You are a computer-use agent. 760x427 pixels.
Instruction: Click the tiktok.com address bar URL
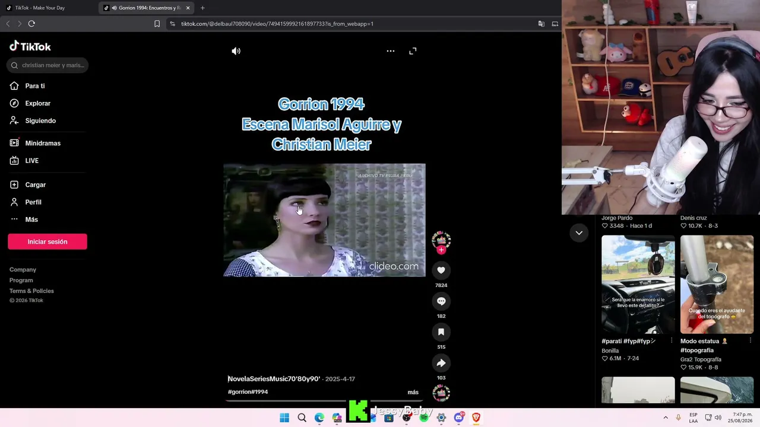[277, 24]
